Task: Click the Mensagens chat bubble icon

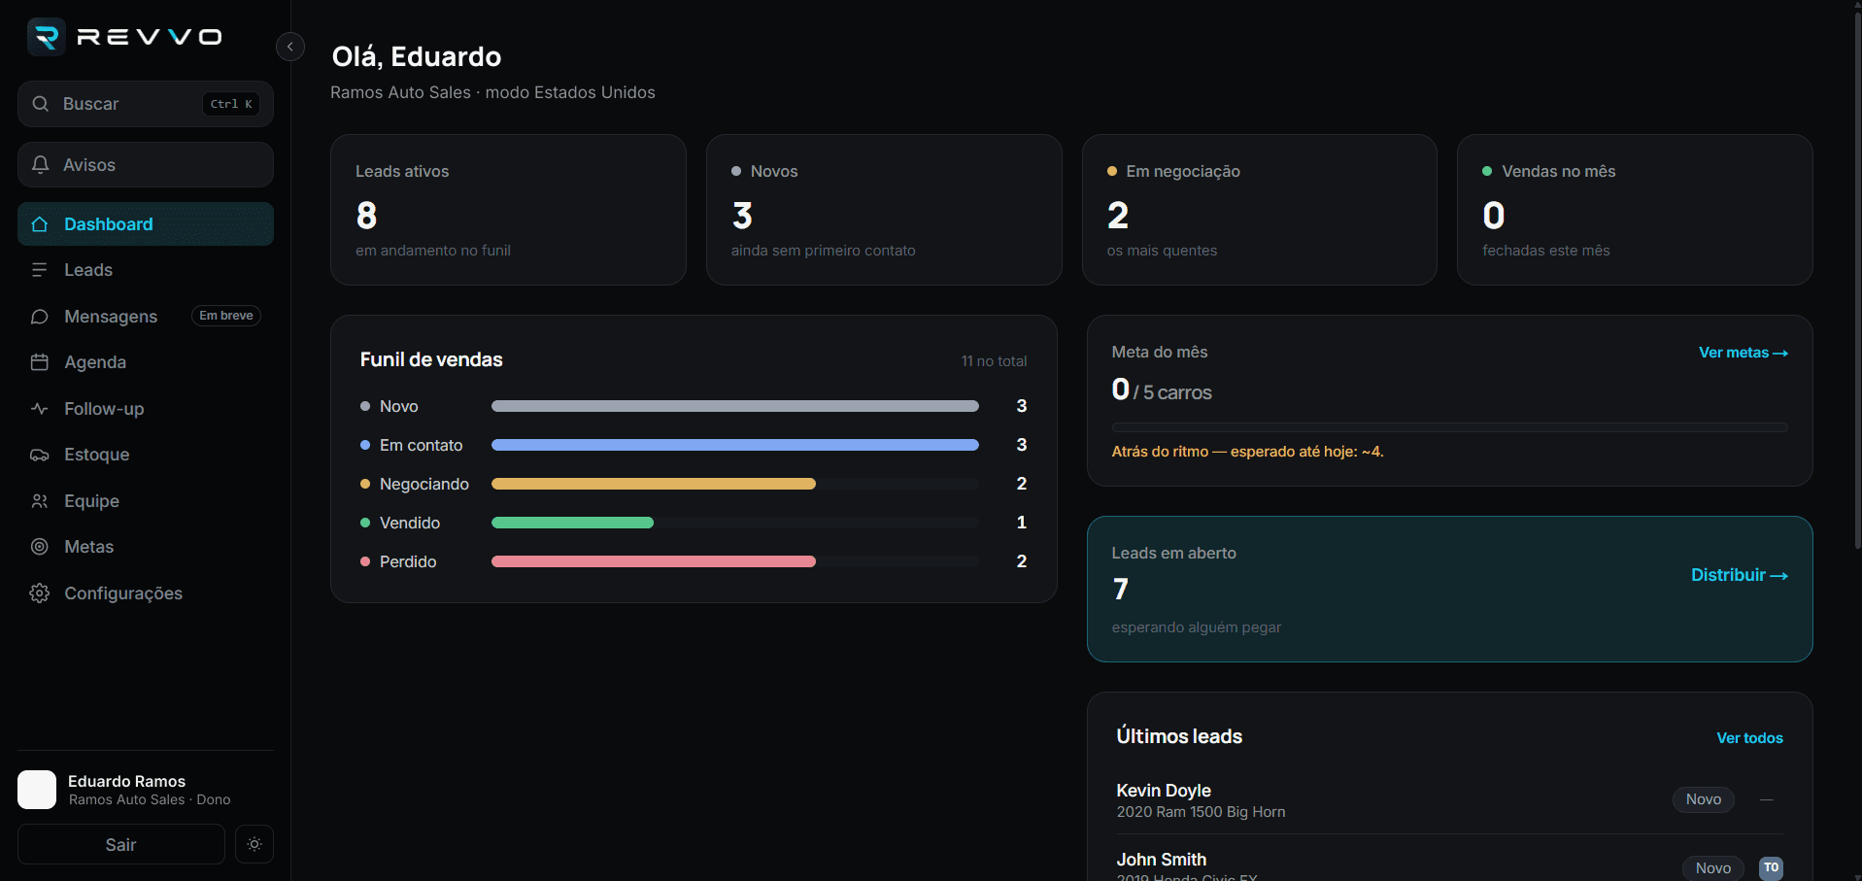Action: 40,317
